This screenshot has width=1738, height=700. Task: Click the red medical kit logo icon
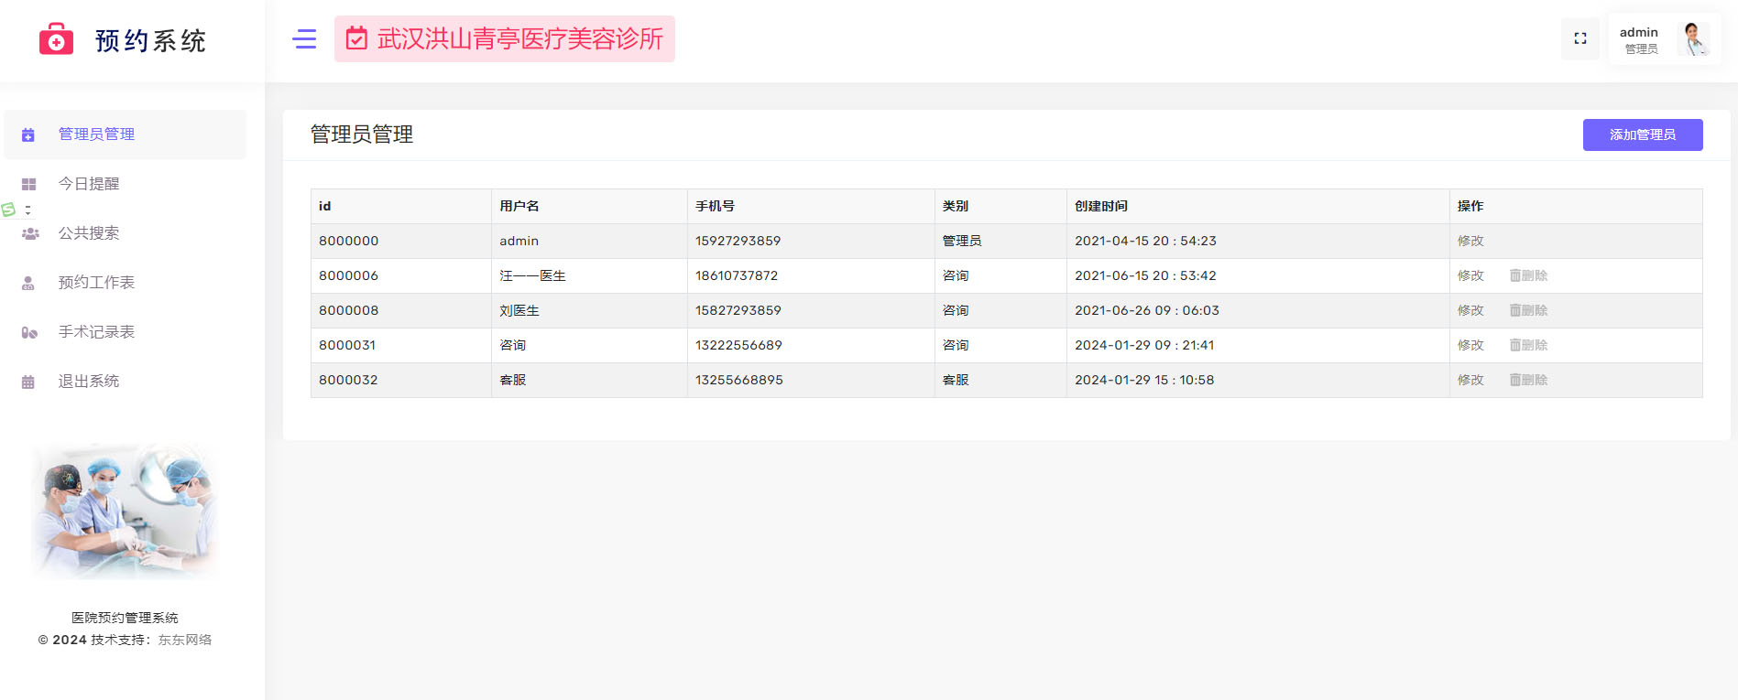56,39
